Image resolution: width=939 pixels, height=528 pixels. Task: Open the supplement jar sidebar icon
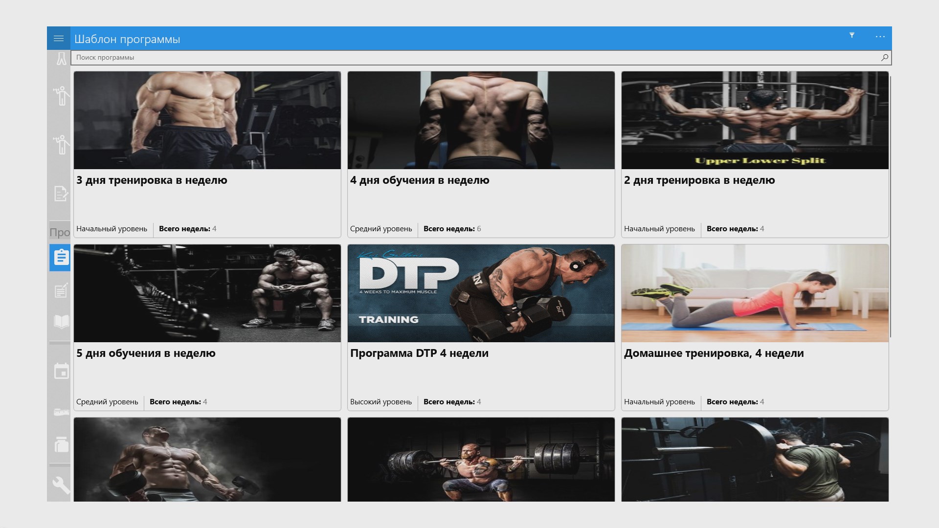[x=61, y=444]
